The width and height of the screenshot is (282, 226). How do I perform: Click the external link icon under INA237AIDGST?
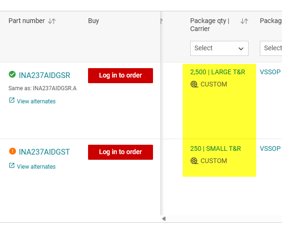12,165
